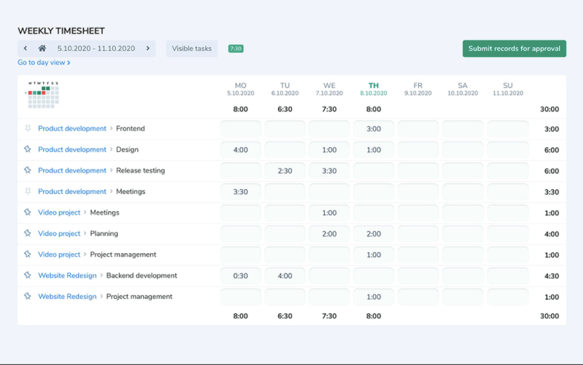Viewport: 583px width, 365px height.
Task: Click the home icon for current week
Action: point(42,48)
